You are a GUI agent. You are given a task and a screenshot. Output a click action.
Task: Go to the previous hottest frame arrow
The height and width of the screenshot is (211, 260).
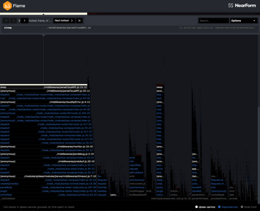(x=14, y=20)
